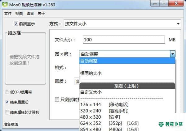Select 624 x 352 [352p] resolution
Screen dimensions: 186x131
(x=127, y=123)
